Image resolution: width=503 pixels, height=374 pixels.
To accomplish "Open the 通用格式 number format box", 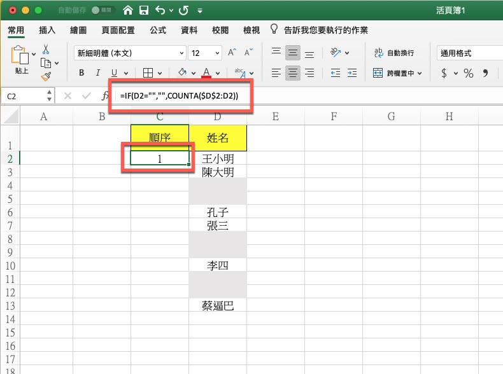I will tap(470, 53).
